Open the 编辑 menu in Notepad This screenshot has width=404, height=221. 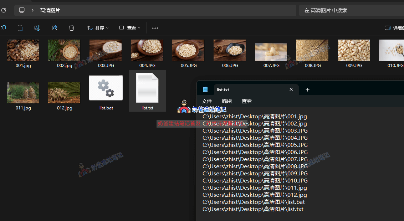coord(226,101)
